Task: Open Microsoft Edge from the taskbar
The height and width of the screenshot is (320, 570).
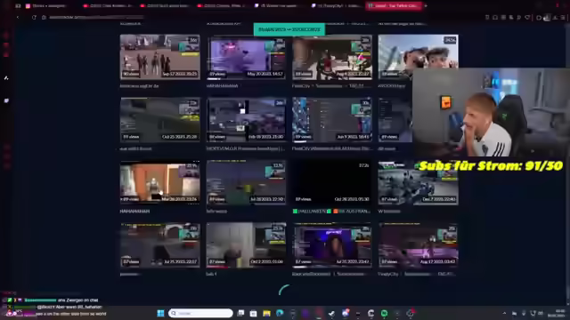Action: (280, 313)
